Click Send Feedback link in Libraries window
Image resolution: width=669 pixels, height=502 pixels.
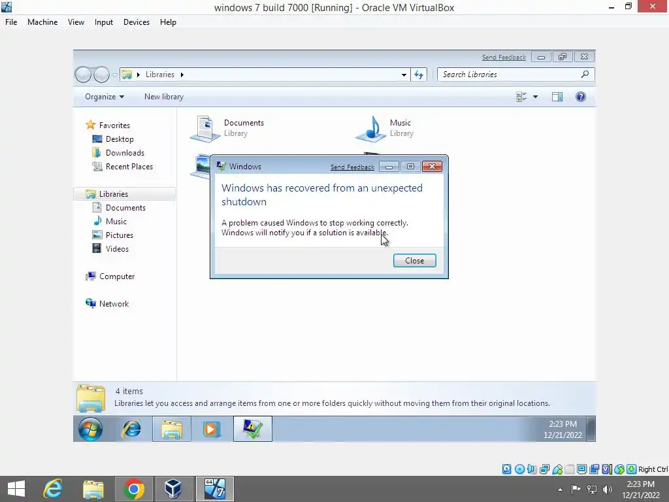tap(504, 58)
